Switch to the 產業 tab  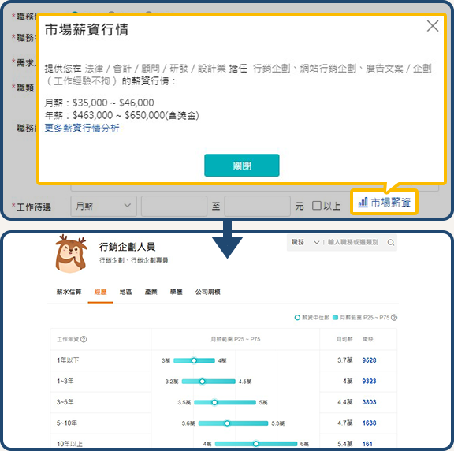coord(151,292)
